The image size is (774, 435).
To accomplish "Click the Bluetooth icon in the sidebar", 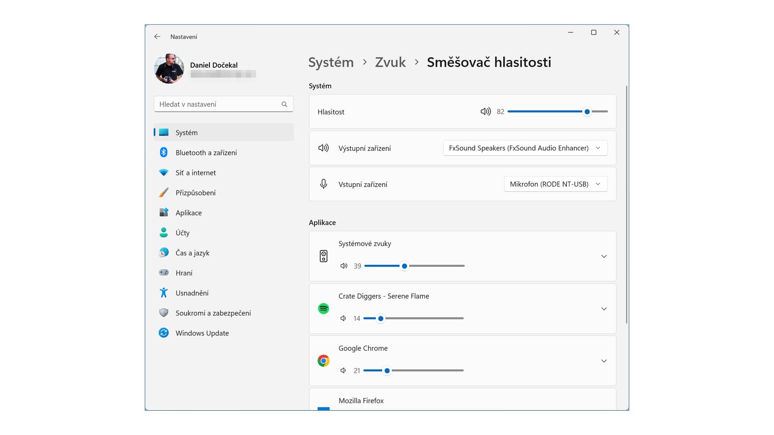I will (164, 152).
